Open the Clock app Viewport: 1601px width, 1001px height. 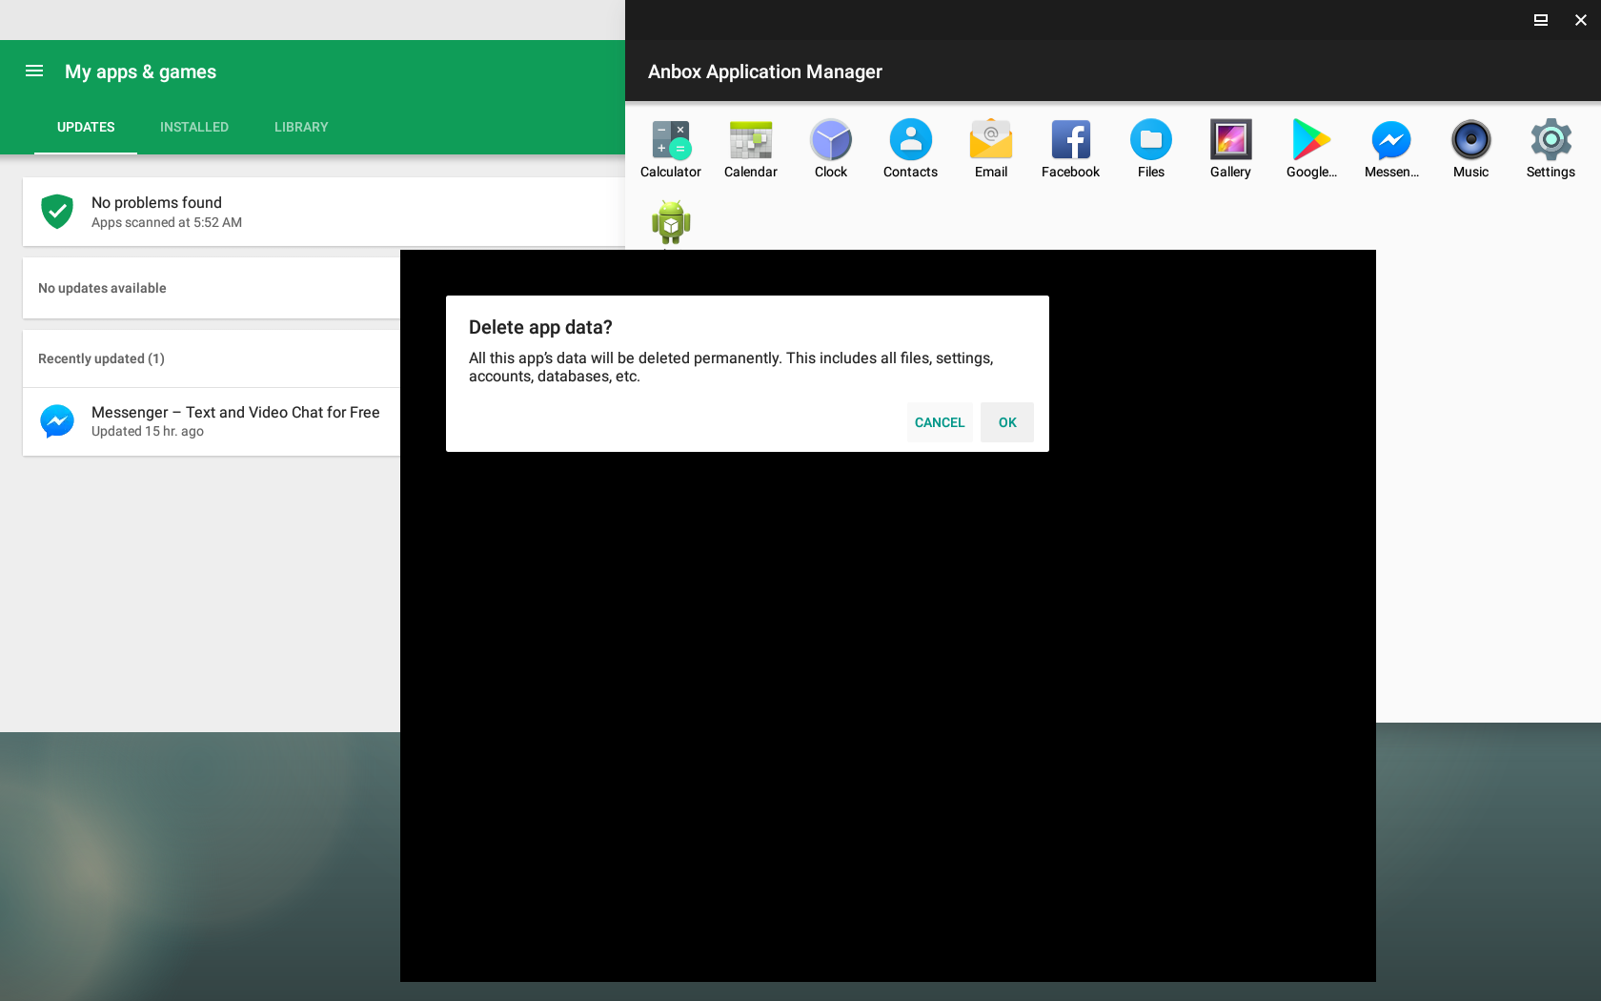point(831,140)
